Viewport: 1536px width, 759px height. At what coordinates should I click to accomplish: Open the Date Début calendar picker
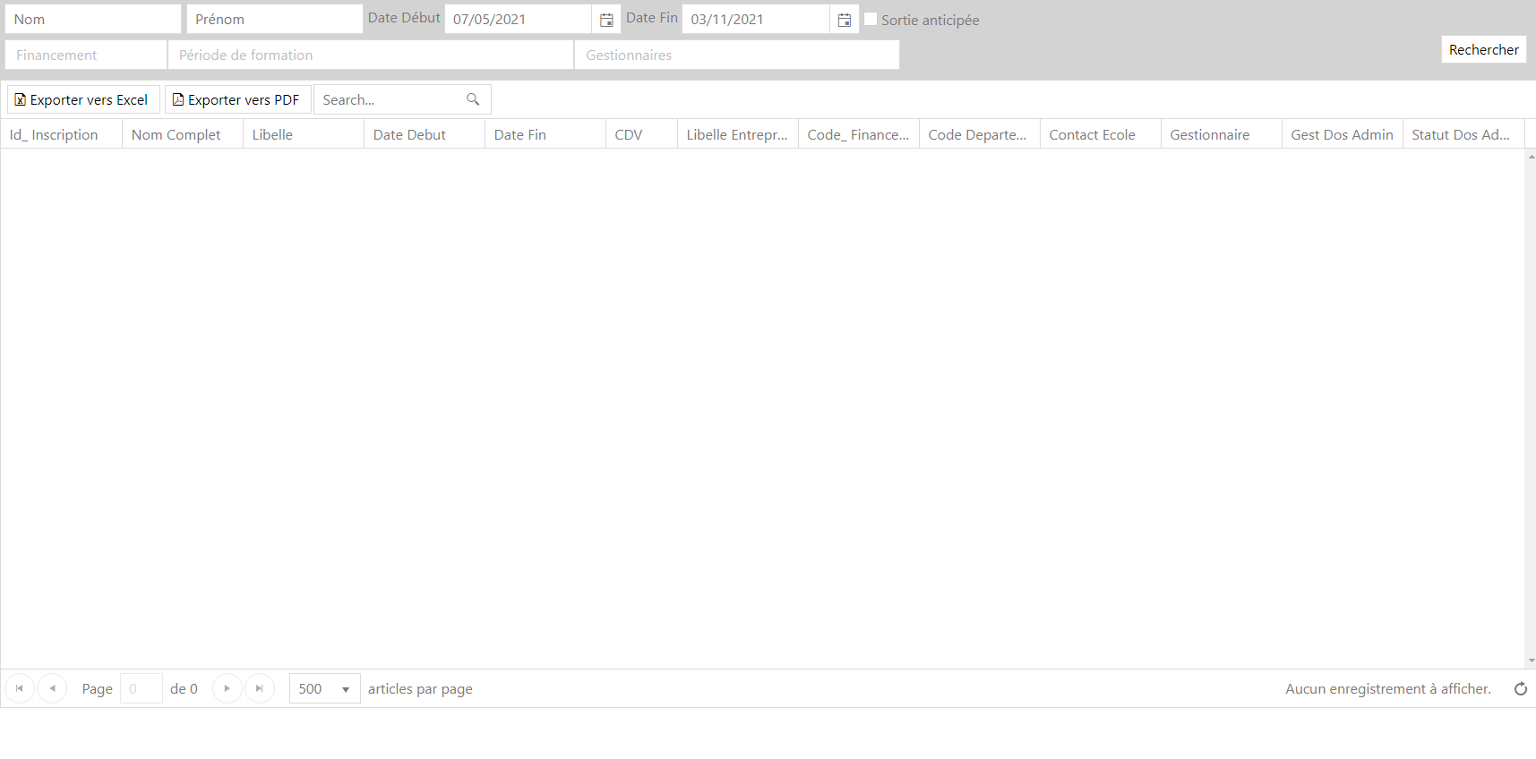tap(606, 20)
